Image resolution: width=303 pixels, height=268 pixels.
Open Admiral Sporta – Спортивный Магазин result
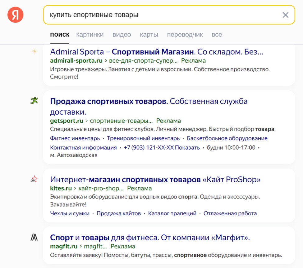pyautogui.click(x=157, y=52)
